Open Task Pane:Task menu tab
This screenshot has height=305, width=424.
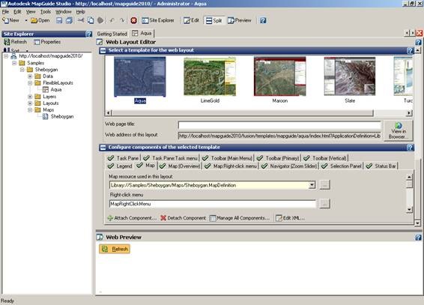[x=171, y=158]
